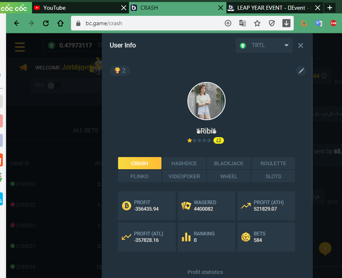Open the browser downloads icon

point(286,23)
